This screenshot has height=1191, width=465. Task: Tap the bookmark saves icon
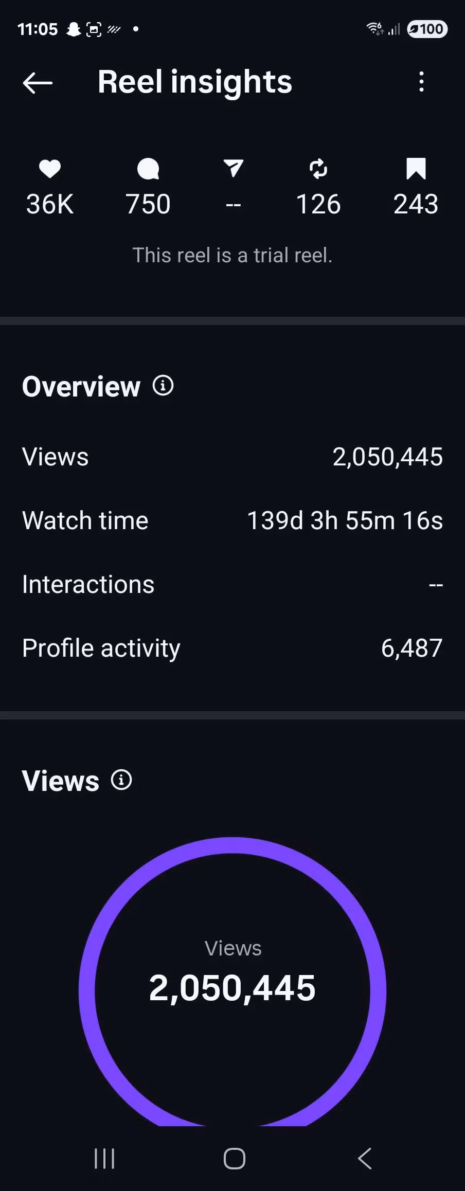coord(416,169)
